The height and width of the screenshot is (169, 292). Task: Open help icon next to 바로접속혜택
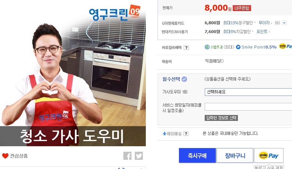[x=186, y=48]
